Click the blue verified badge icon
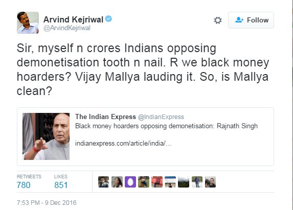The height and width of the screenshot is (210, 293). point(108,19)
